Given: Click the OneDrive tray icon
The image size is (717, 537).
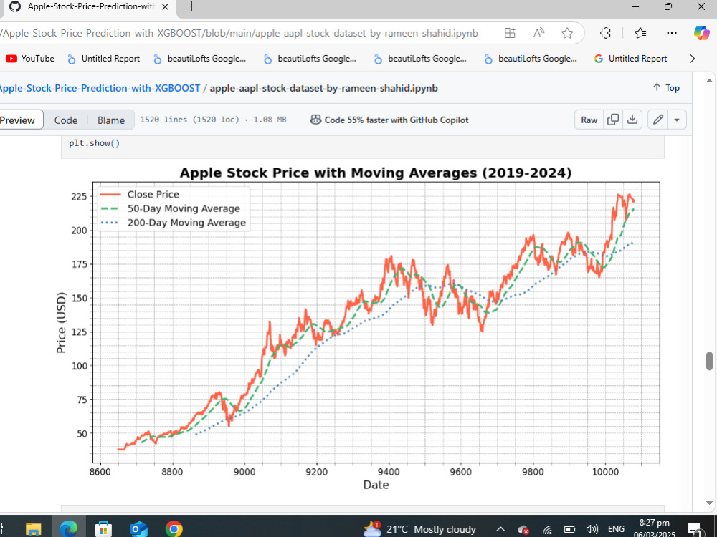Looking at the screenshot, I should click(523, 529).
